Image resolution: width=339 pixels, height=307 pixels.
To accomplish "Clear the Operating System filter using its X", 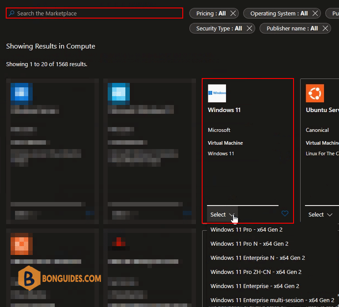I will point(315,13).
